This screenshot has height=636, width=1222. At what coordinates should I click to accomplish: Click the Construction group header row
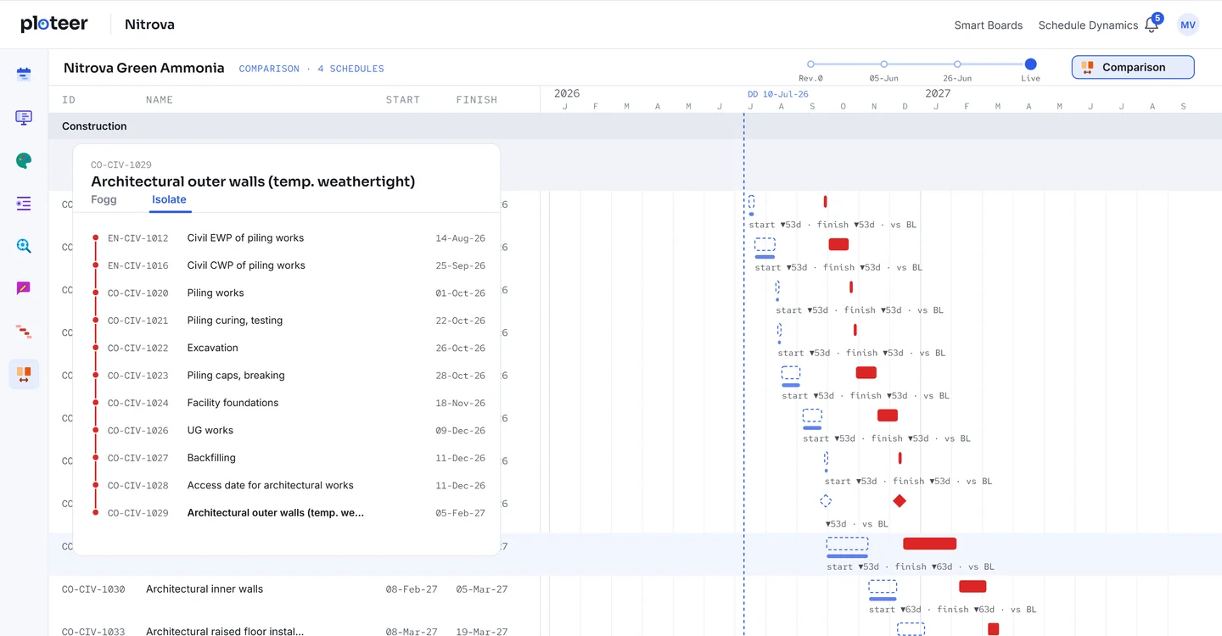point(635,126)
